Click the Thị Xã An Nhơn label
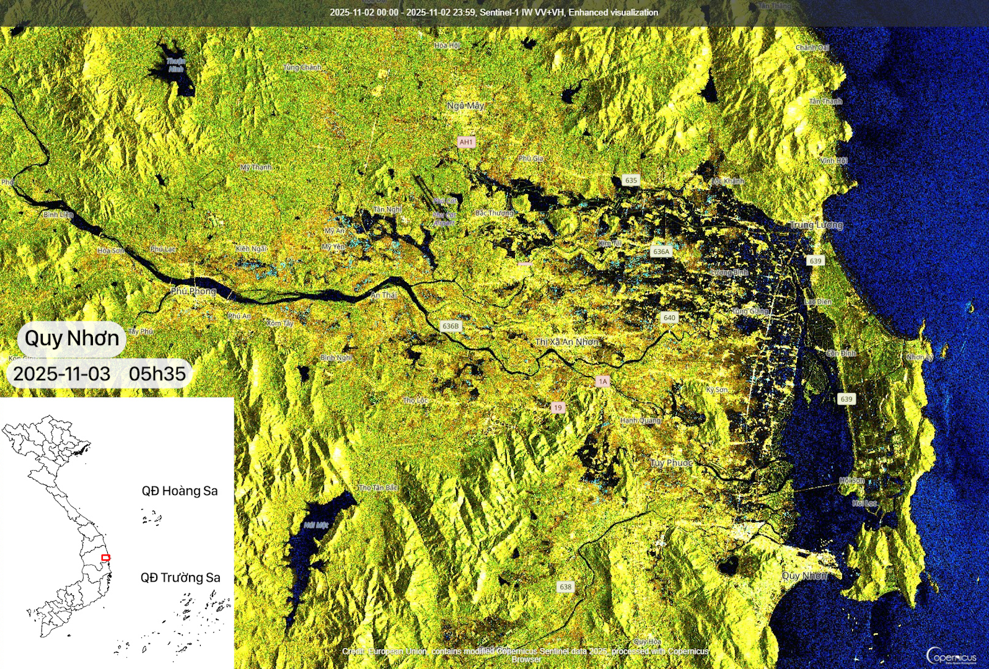This screenshot has height=669, width=989. coord(567,342)
